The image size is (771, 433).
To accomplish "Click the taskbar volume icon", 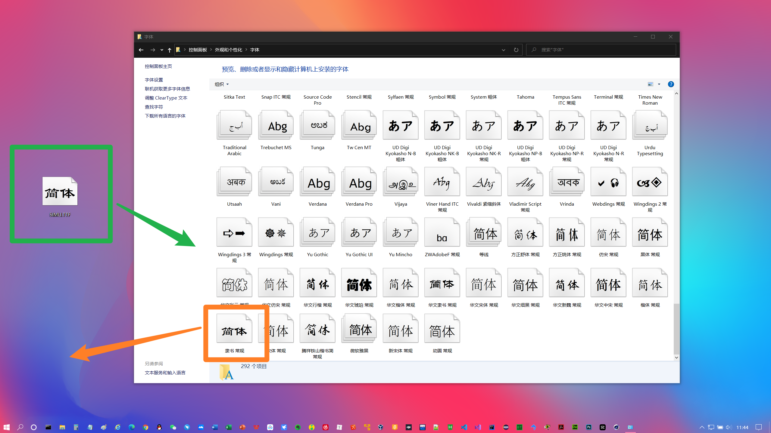I will pyautogui.click(x=729, y=427).
